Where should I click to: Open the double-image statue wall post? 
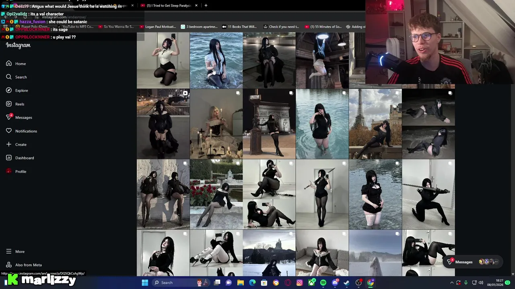click(x=163, y=194)
